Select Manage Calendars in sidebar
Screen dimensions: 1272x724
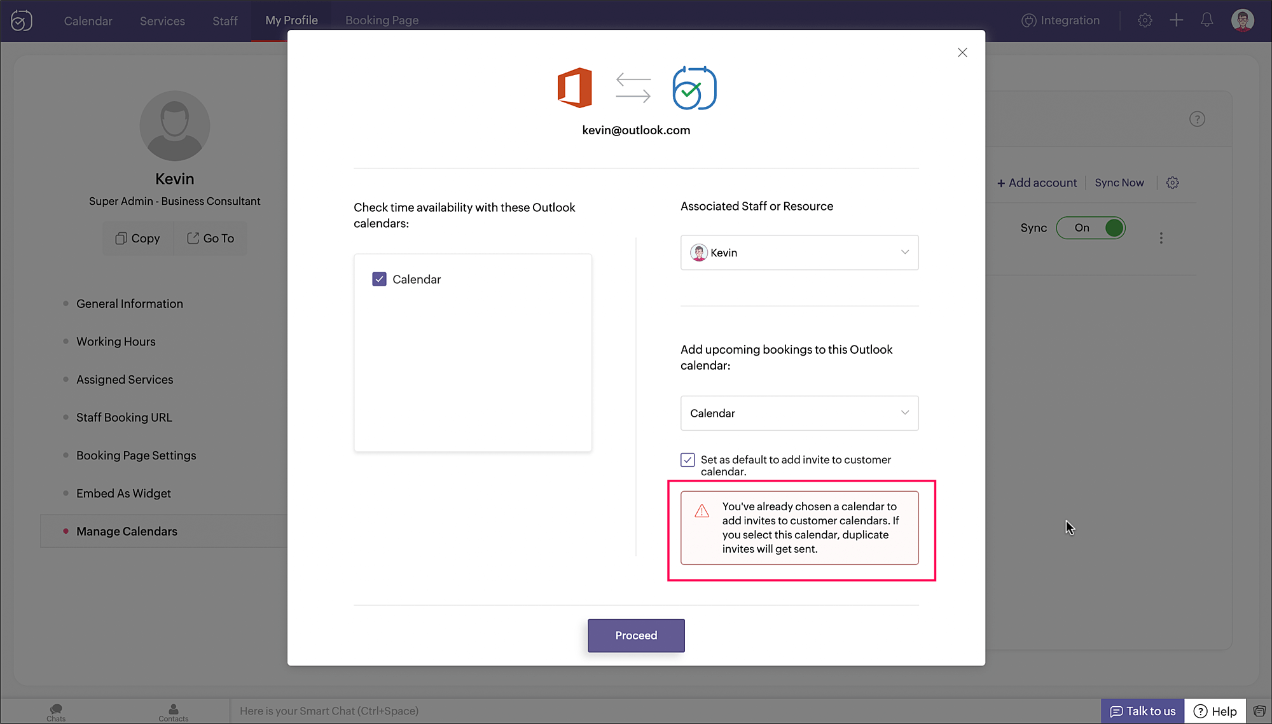[127, 531]
